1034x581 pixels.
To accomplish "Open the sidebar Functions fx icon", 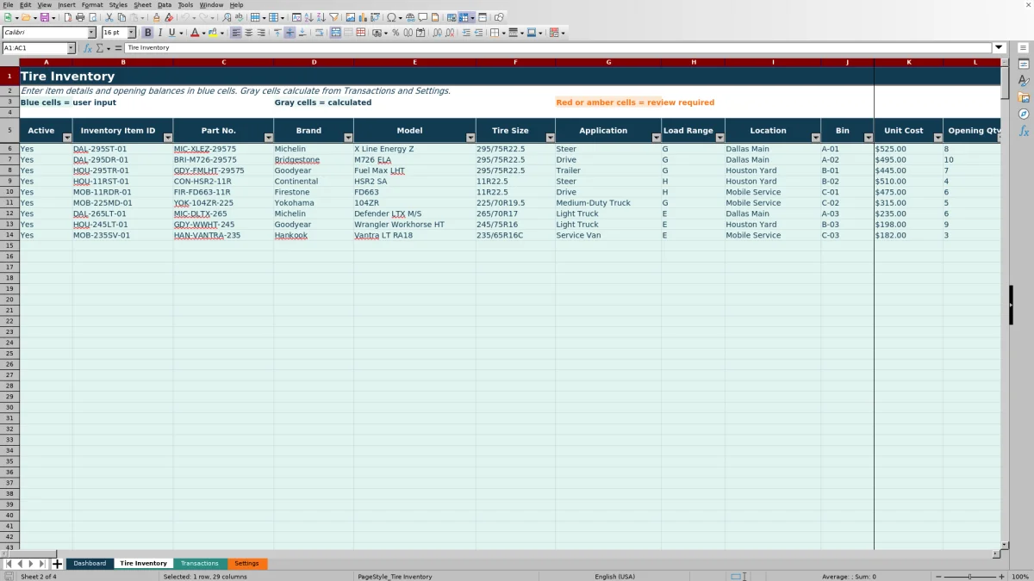I will [x=1024, y=131].
